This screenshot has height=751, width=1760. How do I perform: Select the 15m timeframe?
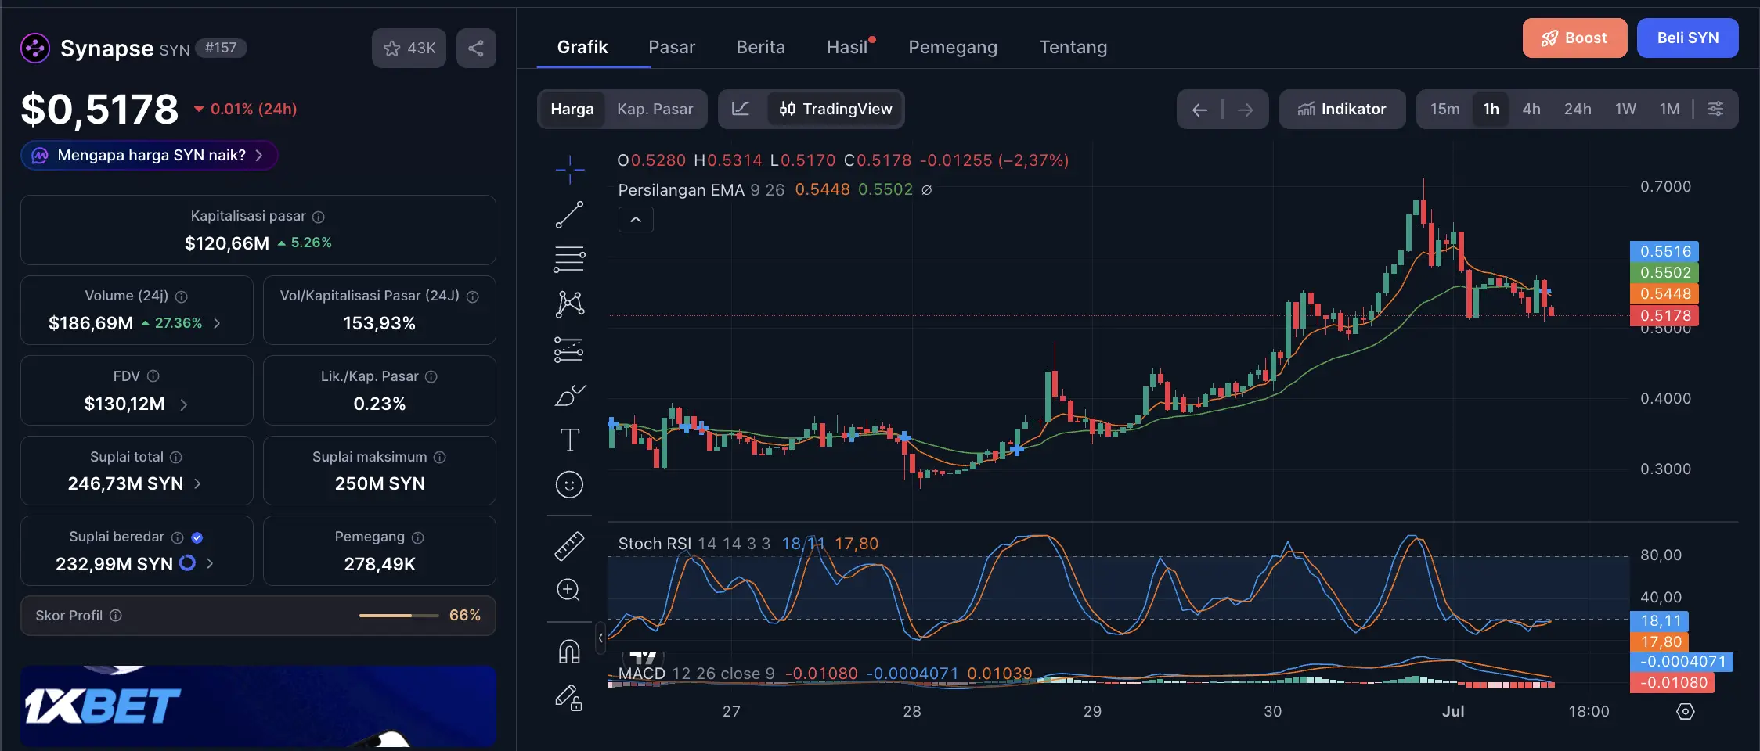click(1445, 109)
